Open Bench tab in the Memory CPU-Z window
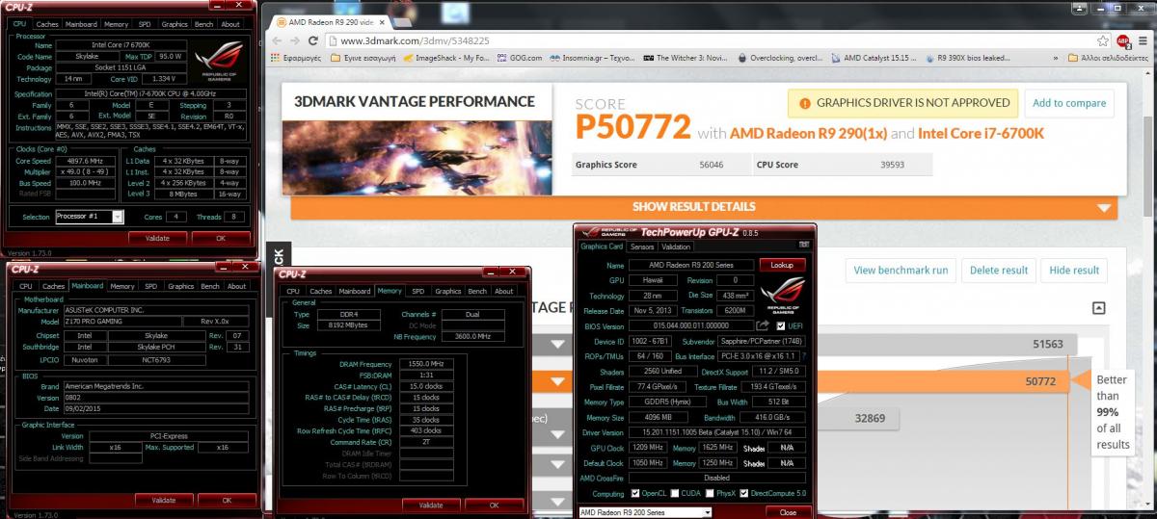The height and width of the screenshot is (519, 1157). pos(477,291)
